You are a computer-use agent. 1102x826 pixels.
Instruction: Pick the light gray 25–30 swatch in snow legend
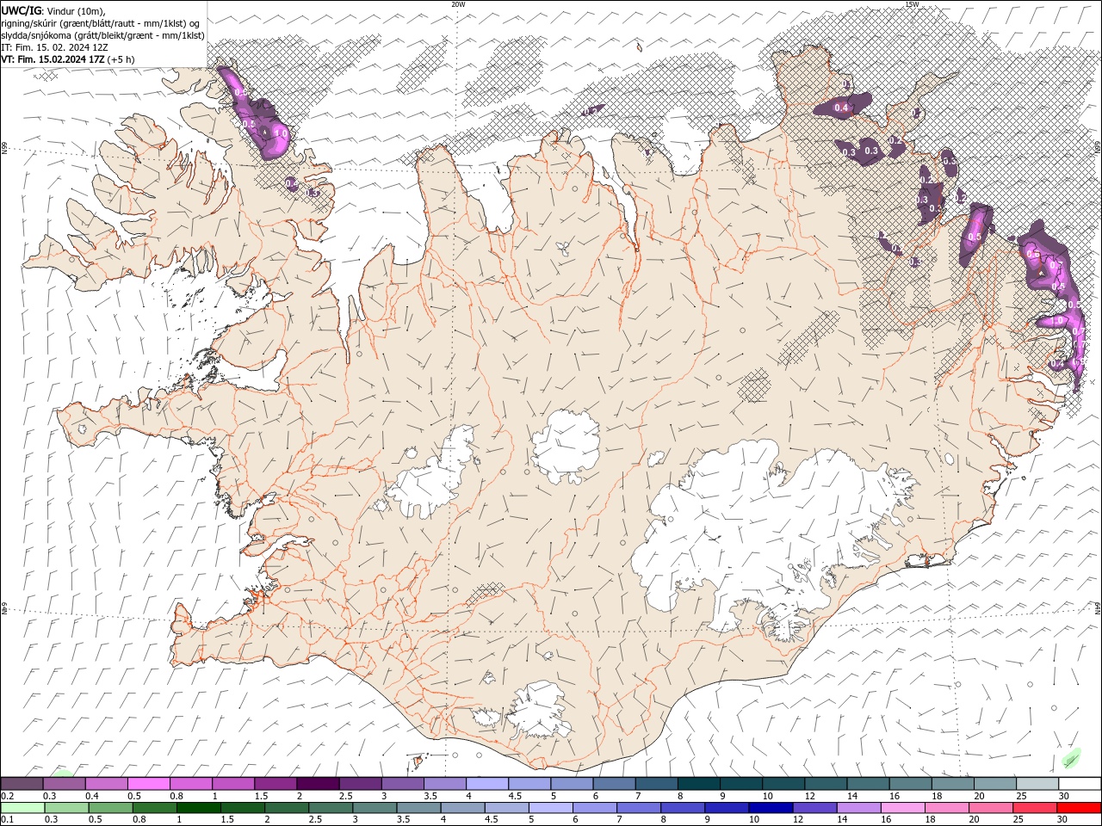1037,784
